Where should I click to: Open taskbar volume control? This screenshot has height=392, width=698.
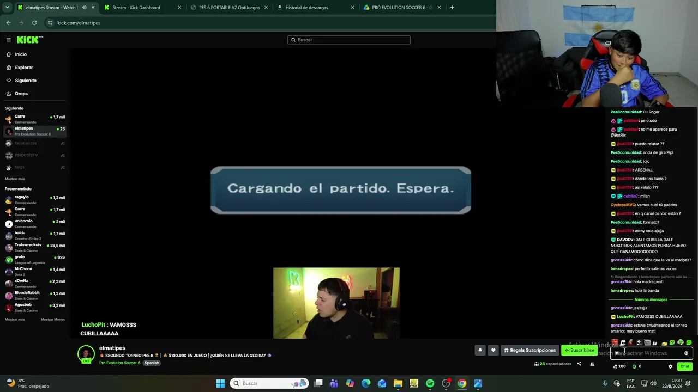[x=654, y=383]
